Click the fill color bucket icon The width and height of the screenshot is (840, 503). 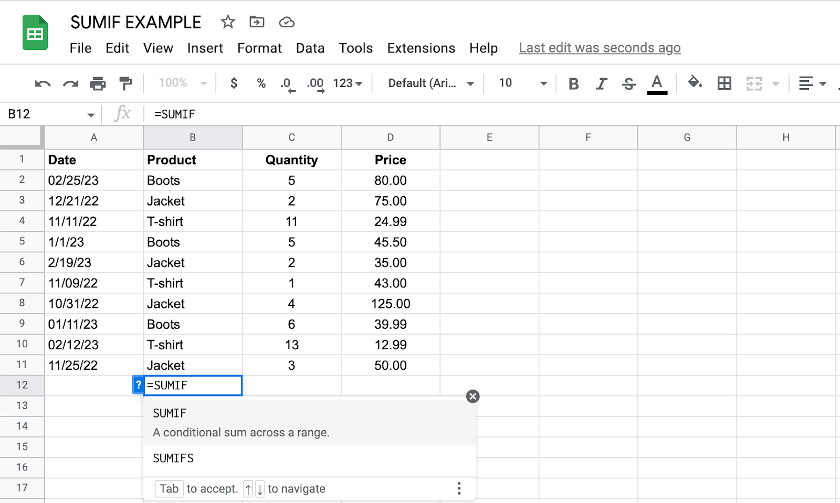tap(695, 83)
